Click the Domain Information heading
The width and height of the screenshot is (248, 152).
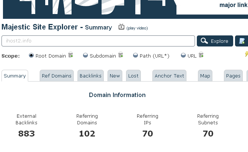pos(117,95)
